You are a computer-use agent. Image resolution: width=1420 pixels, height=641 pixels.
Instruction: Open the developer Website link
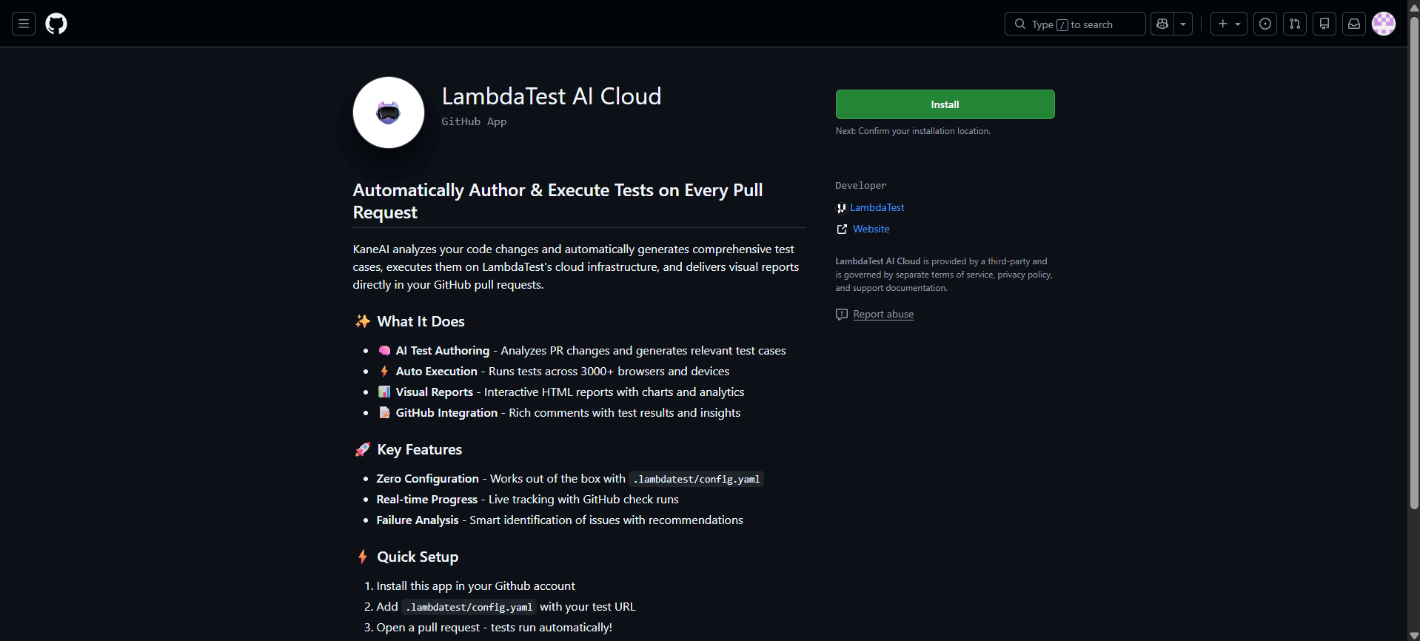[x=871, y=229]
